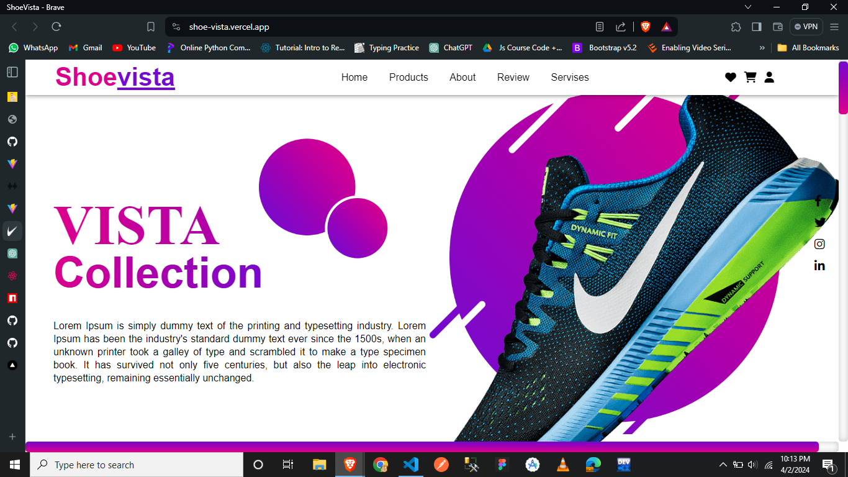This screenshot has height=477, width=848.
Task: Open Task View on taskbar
Action: [288, 465]
